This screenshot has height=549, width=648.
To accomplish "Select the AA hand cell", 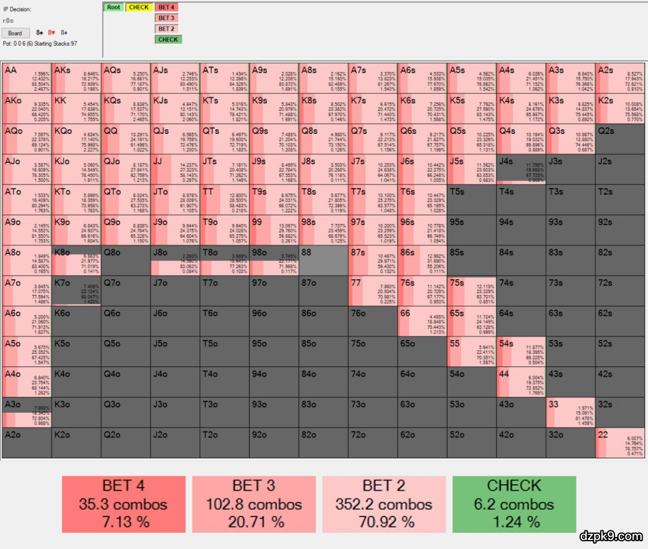I will click(x=26, y=77).
